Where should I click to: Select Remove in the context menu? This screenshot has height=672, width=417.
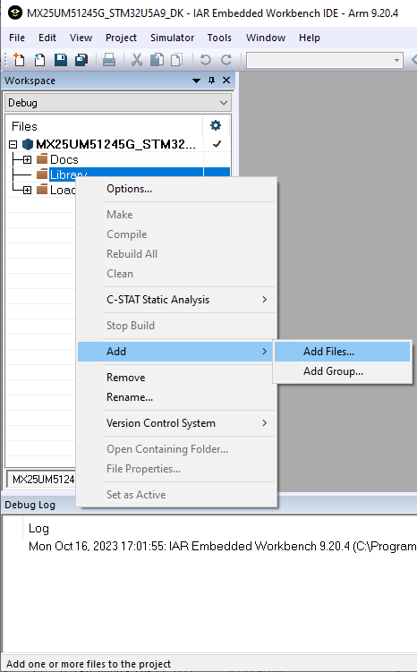tap(176, 377)
